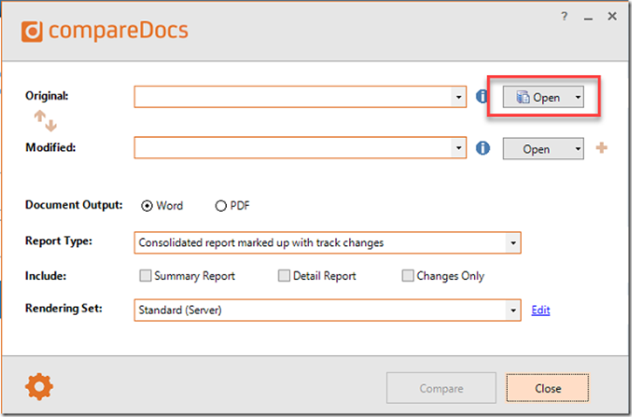The image size is (632, 417).
Task: Open the Rendering Set dropdown
Action: click(x=513, y=311)
